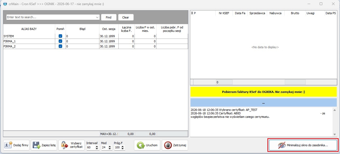Click the MAX=30.12. footer cell
This screenshot has height=154, width=340.
click(109, 134)
